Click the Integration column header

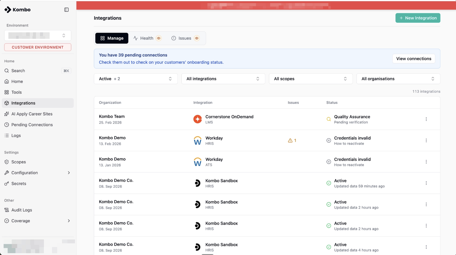tap(203, 103)
